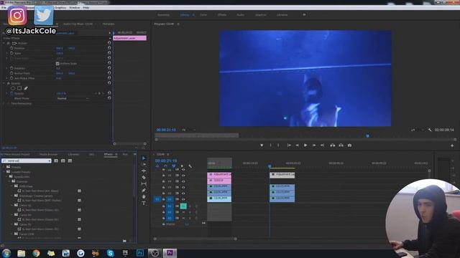This screenshot has width=460, height=258.
Task: Open timeline display settings wrench
Action: pyautogui.click(x=190, y=166)
